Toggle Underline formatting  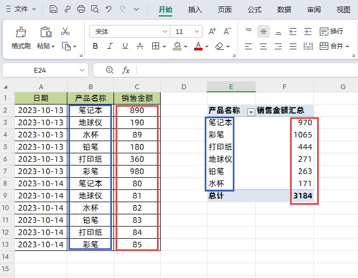coord(125,46)
